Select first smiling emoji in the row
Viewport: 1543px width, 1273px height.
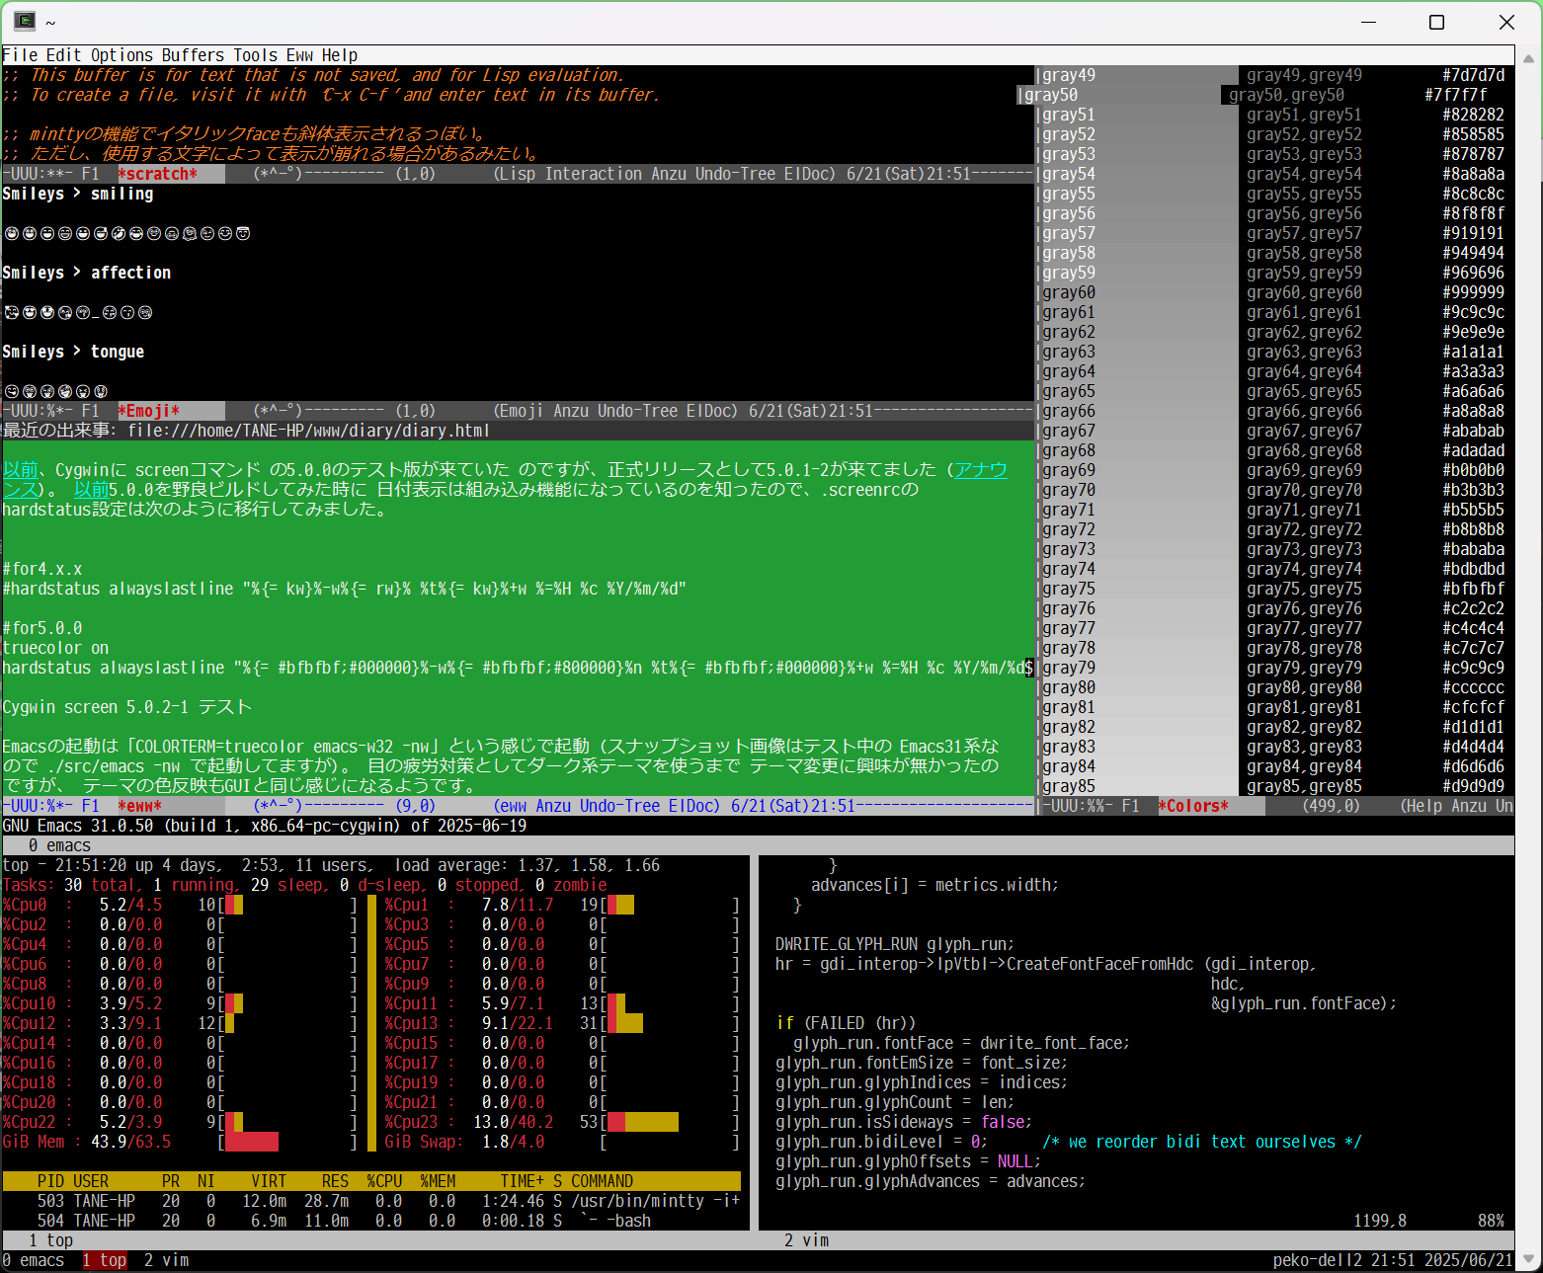point(12,233)
